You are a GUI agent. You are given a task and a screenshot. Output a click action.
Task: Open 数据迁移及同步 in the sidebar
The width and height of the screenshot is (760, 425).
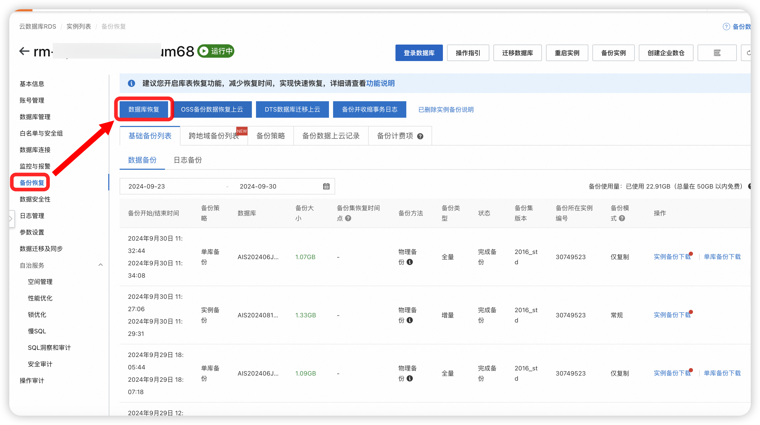[41, 249]
